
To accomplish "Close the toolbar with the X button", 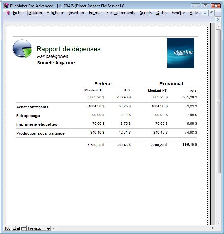I will coord(218,19).
